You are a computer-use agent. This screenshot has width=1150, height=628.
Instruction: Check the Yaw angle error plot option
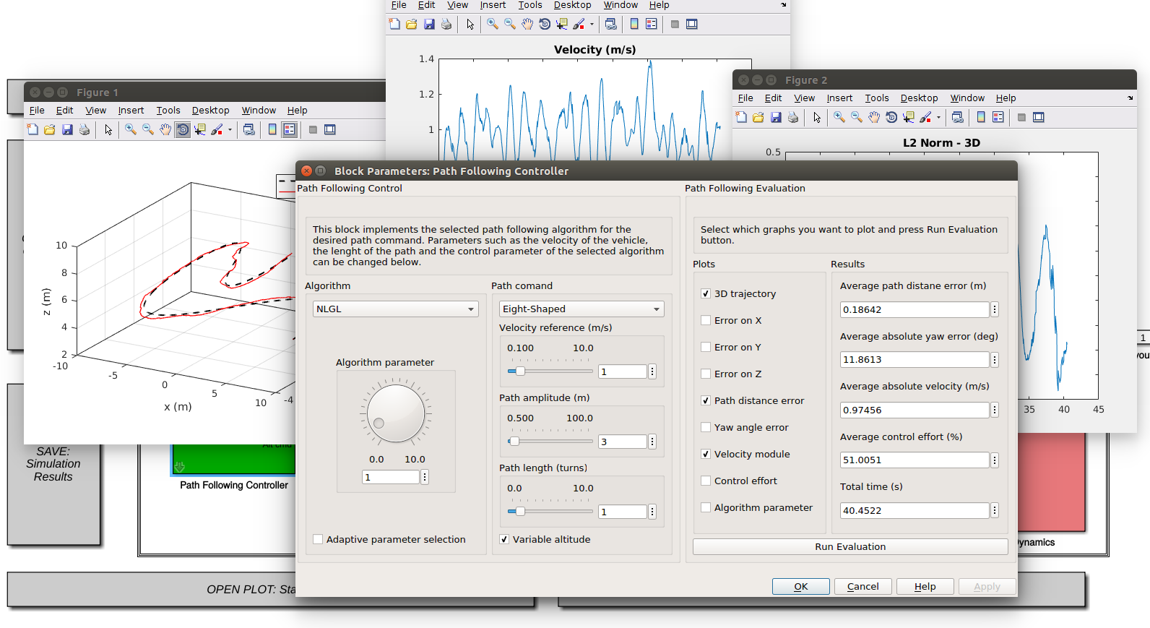coord(706,428)
